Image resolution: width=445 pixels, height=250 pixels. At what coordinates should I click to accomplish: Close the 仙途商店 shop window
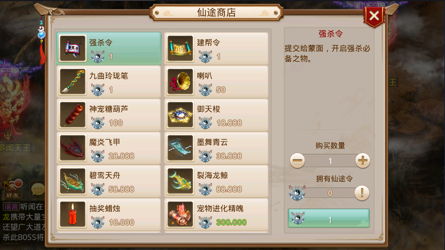tap(374, 16)
